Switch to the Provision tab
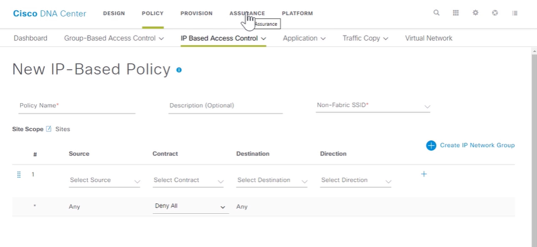 tap(197, 13)
